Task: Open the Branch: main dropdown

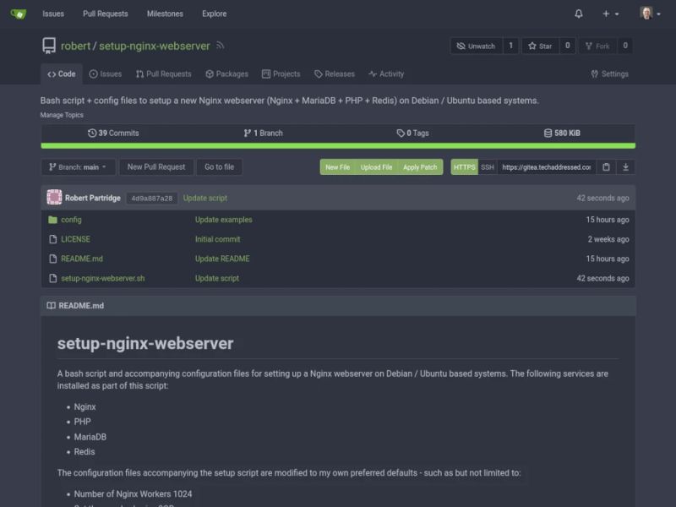Action: pos(78,166)
